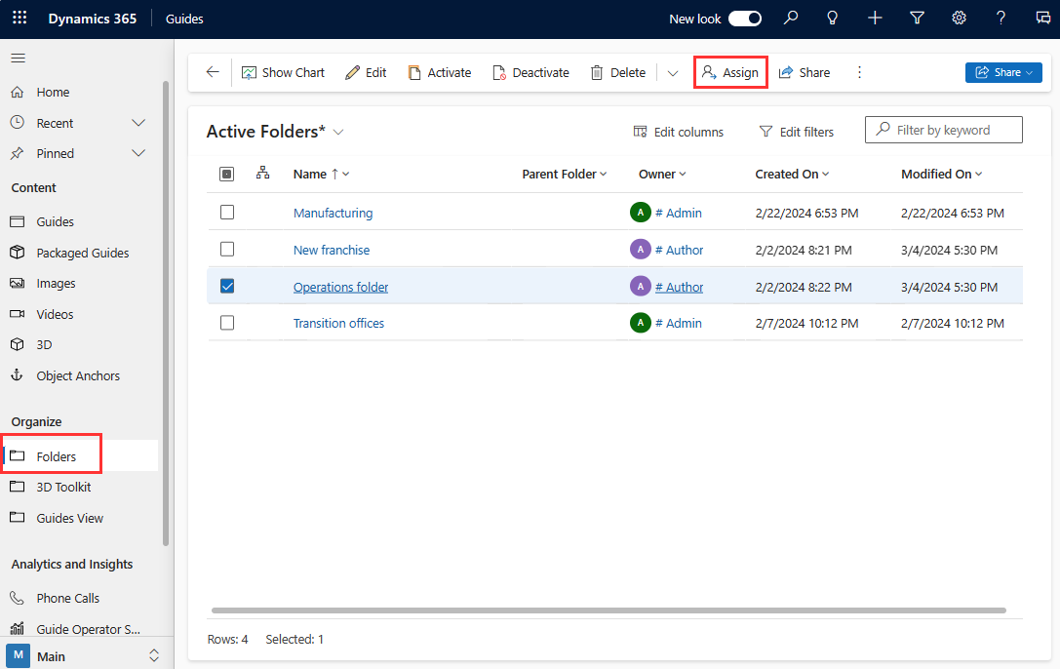Image resolution: width=1060 pixels, height=669 pixels.
Task: Uncheck the Operations folder row checkbox
Action: coord(227,286)
